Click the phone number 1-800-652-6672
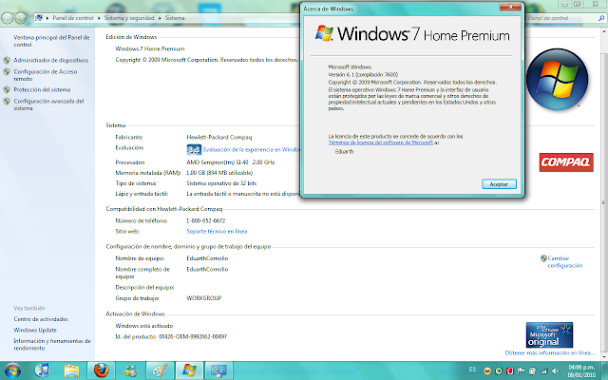The height and width of the screenshot is (380, 608). click(x=206, y=220)
